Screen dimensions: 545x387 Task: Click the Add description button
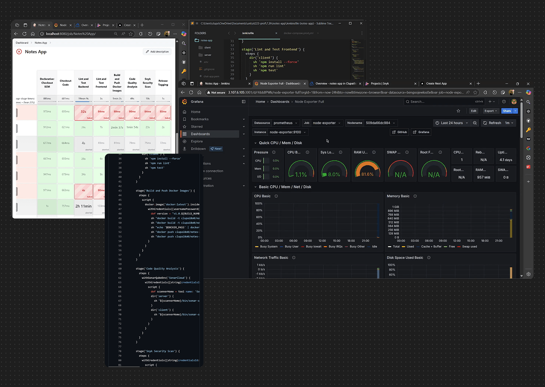[x=157, y=52]
